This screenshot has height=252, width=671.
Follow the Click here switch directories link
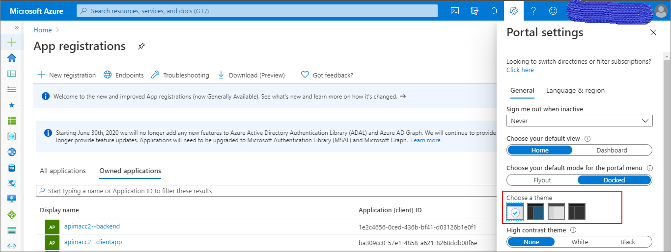click(x=520, y=70)
